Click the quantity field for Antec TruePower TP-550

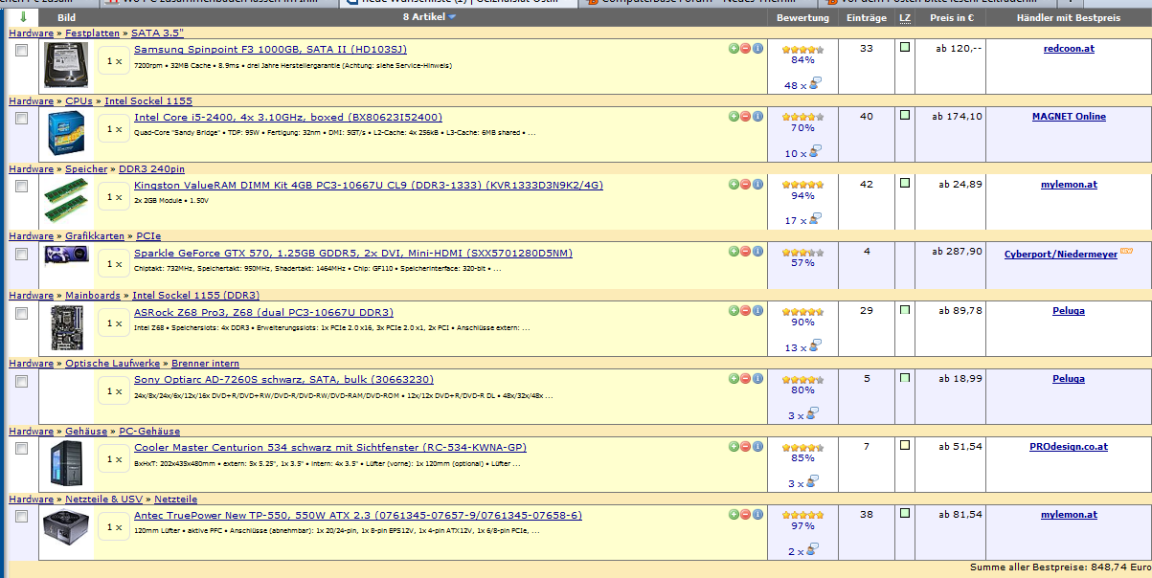(x=115, y=527)
